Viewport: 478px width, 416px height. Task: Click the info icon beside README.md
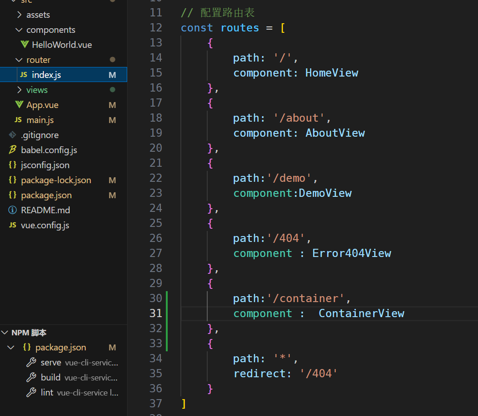[x=12, y=210]
